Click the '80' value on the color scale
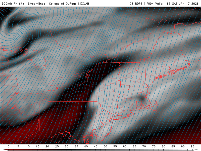201x151 pixels. pyautogui.click(x=164, y=146)
